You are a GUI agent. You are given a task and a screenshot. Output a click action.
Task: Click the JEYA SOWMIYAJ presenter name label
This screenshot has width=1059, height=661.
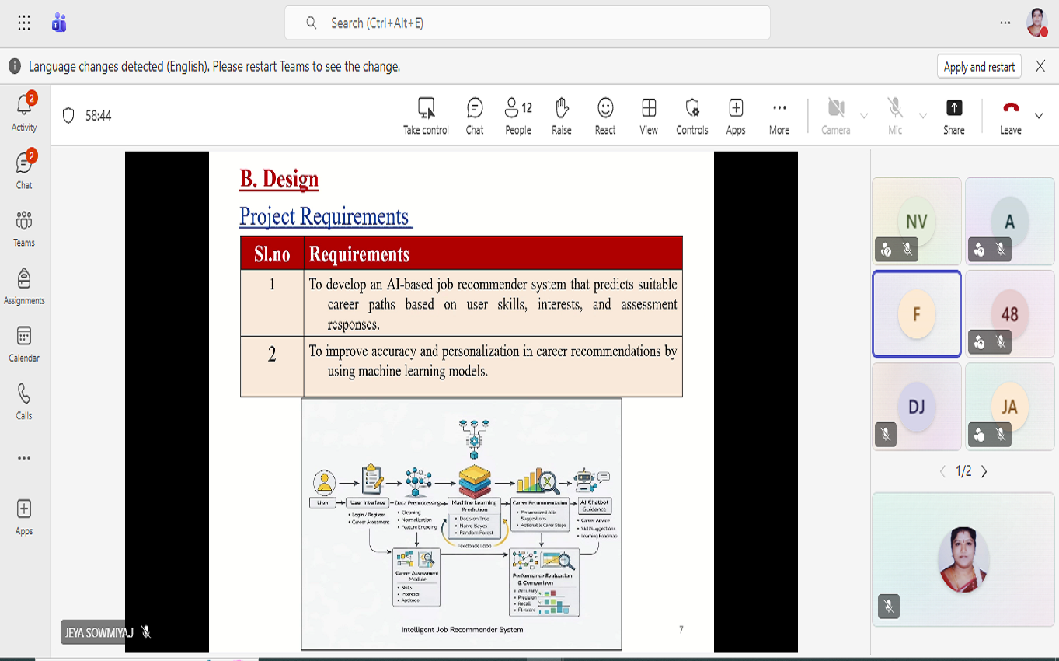point(101,632)
